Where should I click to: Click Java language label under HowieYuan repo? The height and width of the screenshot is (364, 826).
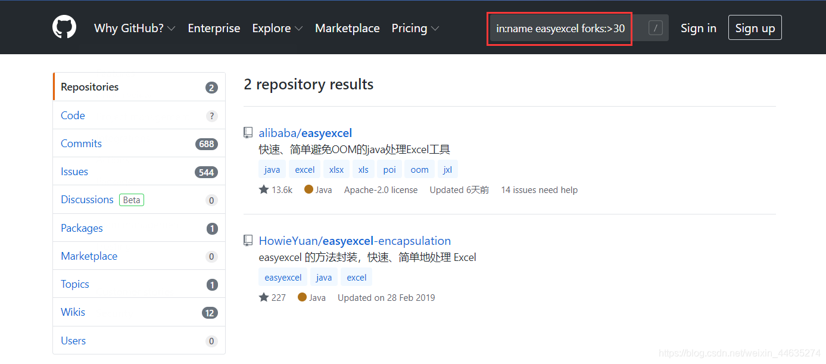pos(311,297)
